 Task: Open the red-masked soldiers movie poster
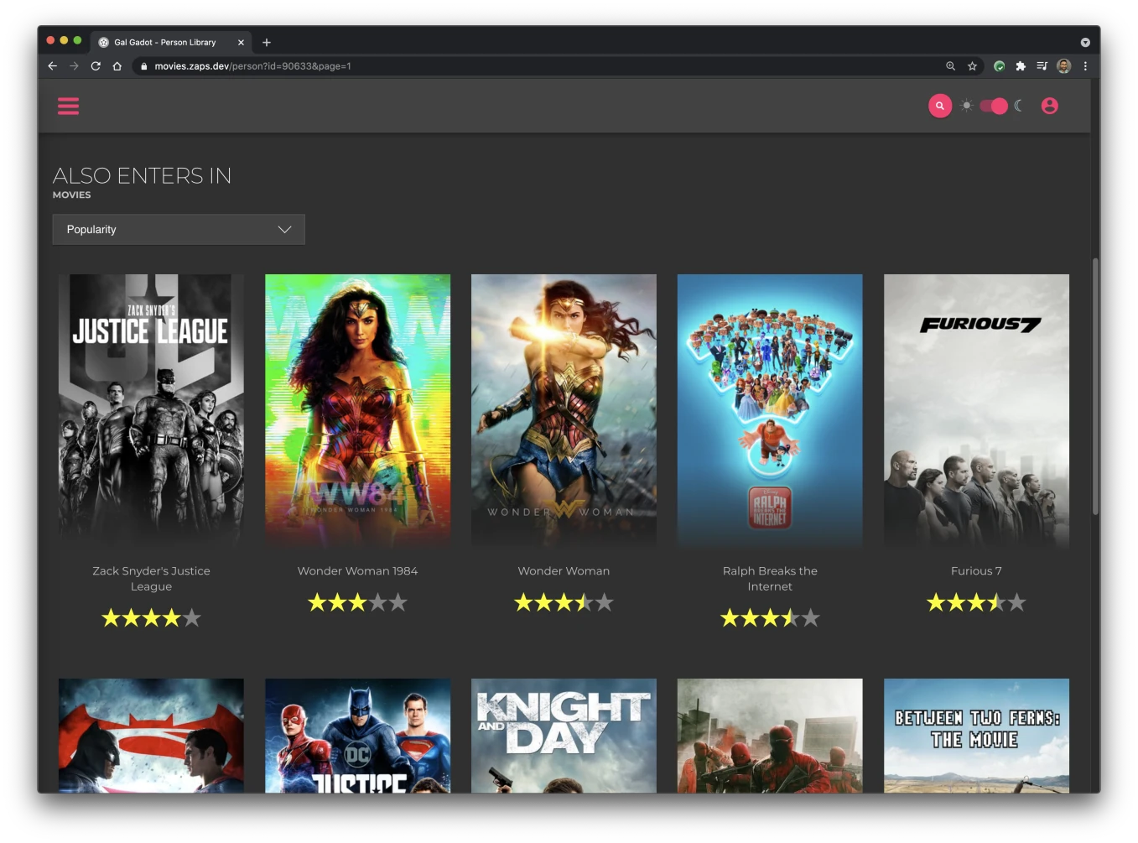770,736
